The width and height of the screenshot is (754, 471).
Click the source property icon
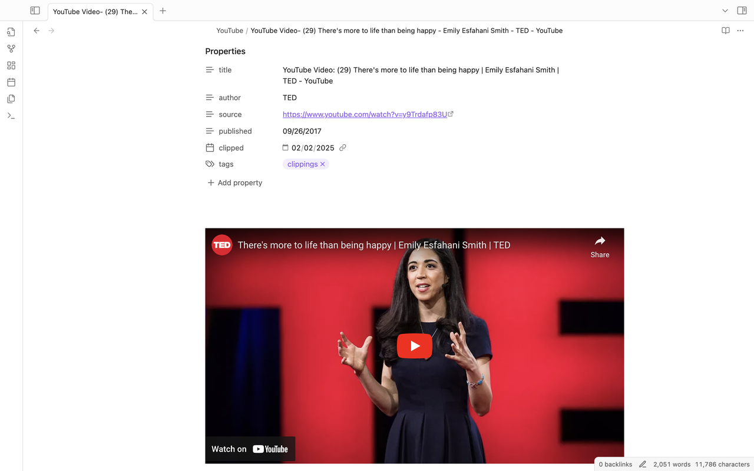210,114
